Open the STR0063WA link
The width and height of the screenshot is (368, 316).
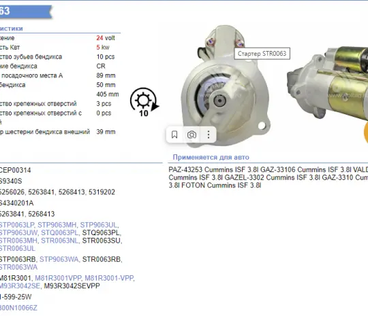tap(18, 267)
